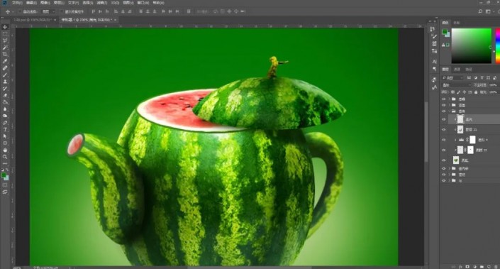Toggle visibility of the watermelon thumbnail layer
This screenshot has width=500, height=269.
coord(443,160)
